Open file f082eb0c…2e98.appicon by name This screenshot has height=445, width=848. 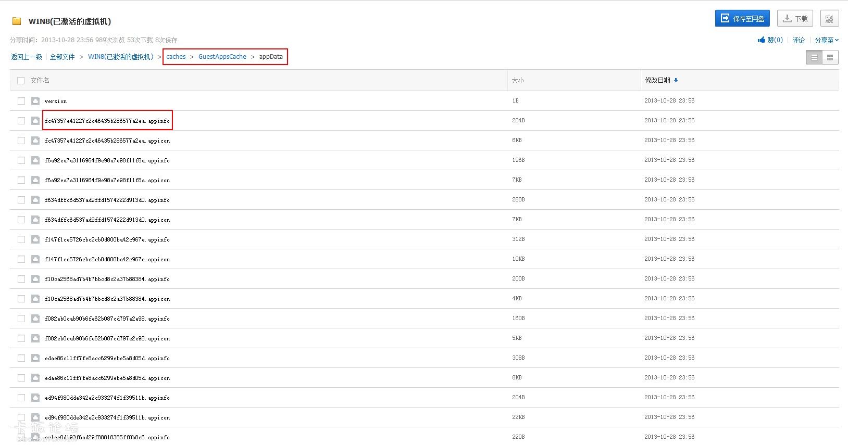(x=107, y=338)
